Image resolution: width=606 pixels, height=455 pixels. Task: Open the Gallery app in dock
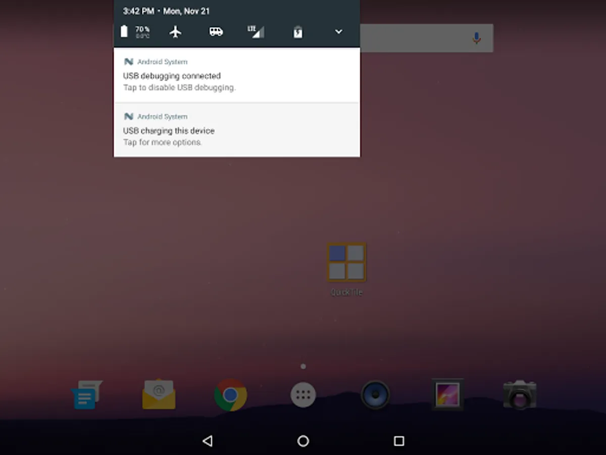[447, 395]
